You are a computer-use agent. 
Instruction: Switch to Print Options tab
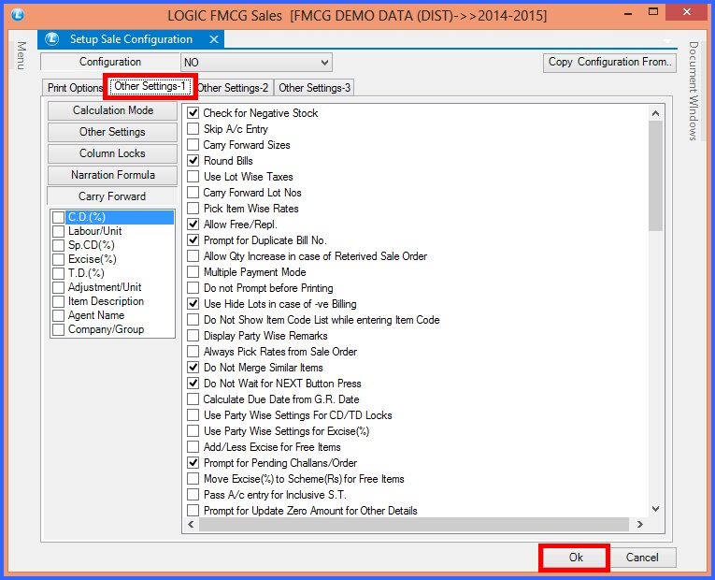[75, 88]
